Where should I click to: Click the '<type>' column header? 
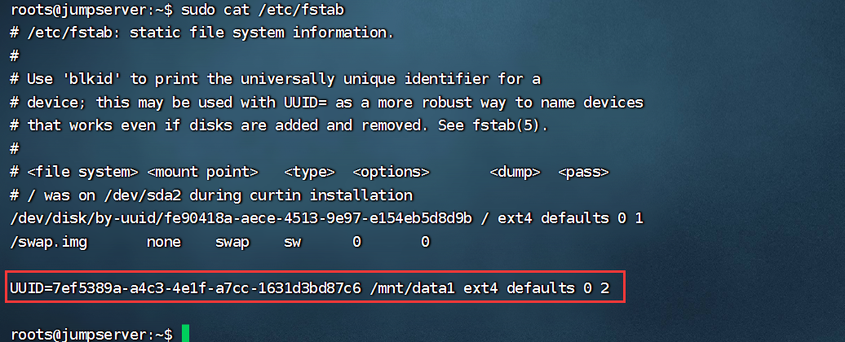pyautogui.click(x=309, y=172)
